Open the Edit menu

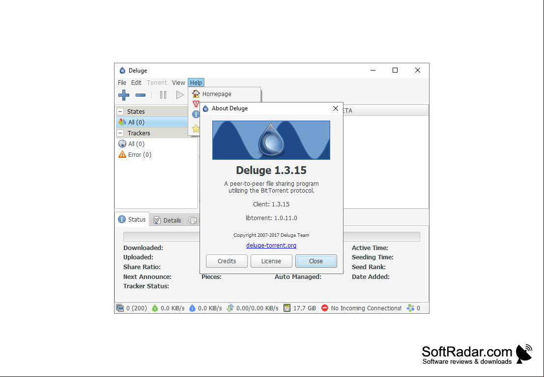(136, 83)
